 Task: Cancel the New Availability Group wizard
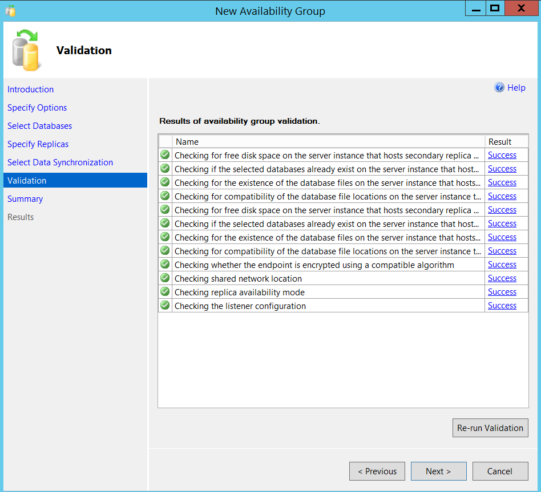click(500, 471)
